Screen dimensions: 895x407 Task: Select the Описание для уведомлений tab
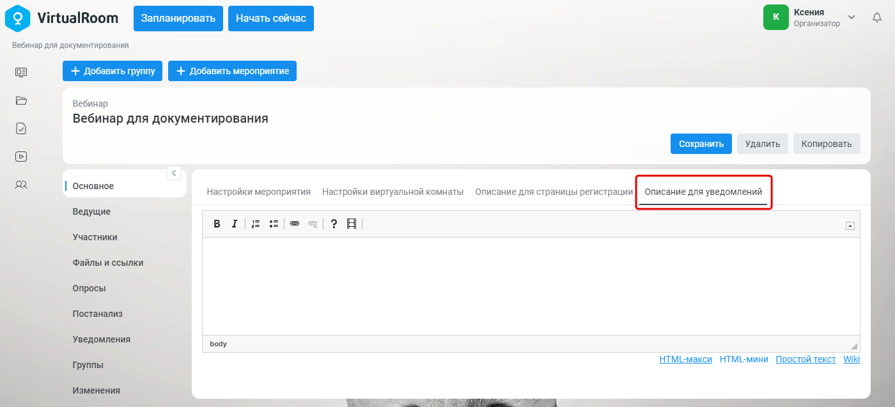pos(703,192)
